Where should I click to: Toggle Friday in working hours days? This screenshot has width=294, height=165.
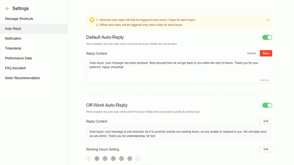tap(130, 159)
